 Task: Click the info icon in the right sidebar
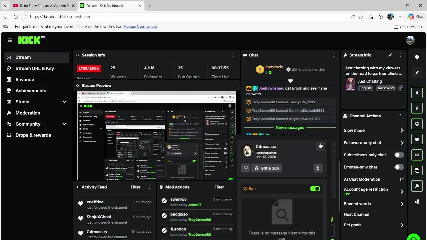tap(417, 57)
